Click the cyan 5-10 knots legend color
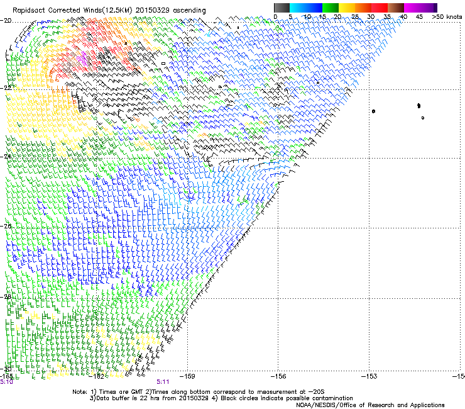Screen dimensions: 465x409 (298, 8)
